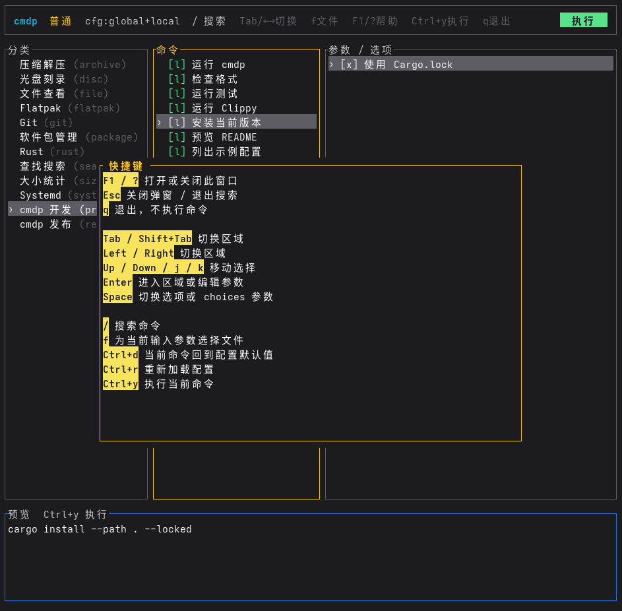
Task: Select 光盘刻录 (disc) category
Action: 64,79
